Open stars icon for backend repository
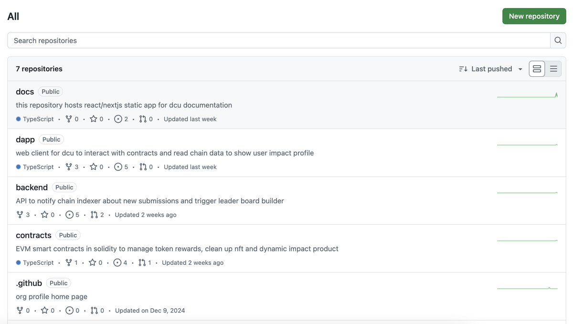This screenshot has width=573, height=324. point(45,215)
